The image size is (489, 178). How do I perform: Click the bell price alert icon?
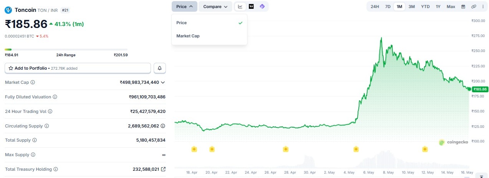(x=160, y=68)
